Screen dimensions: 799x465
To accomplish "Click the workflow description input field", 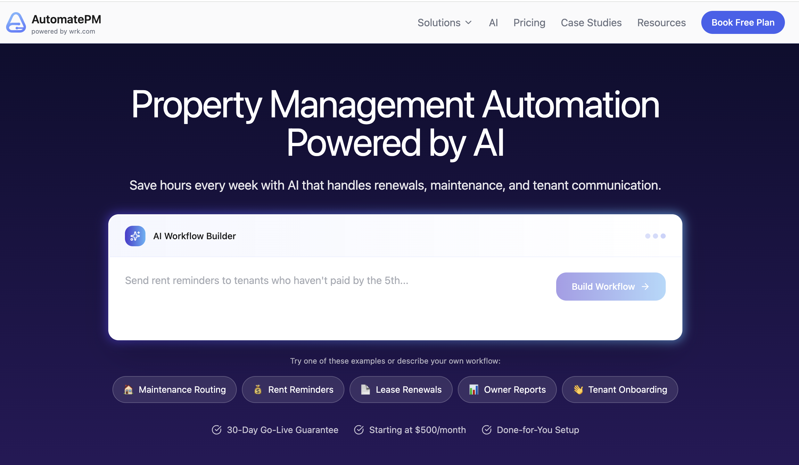I will point(288,280).
